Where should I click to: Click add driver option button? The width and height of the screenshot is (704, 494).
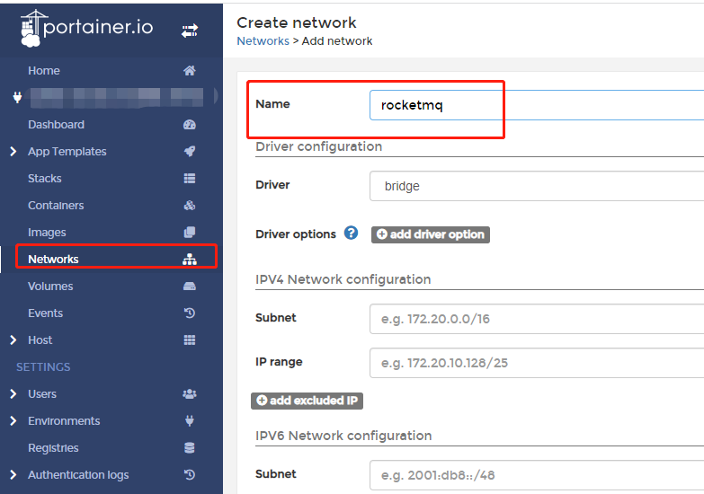tap(430, 234)
